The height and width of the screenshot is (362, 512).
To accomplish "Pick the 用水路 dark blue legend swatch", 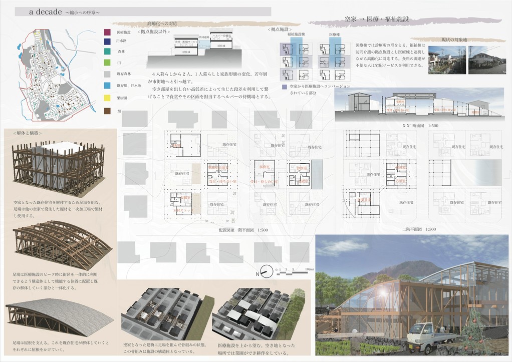I will (x=107, y=41).
